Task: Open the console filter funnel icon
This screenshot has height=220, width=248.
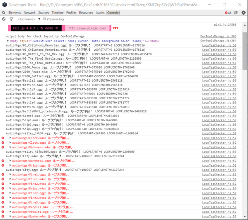Action: [11, 19]
